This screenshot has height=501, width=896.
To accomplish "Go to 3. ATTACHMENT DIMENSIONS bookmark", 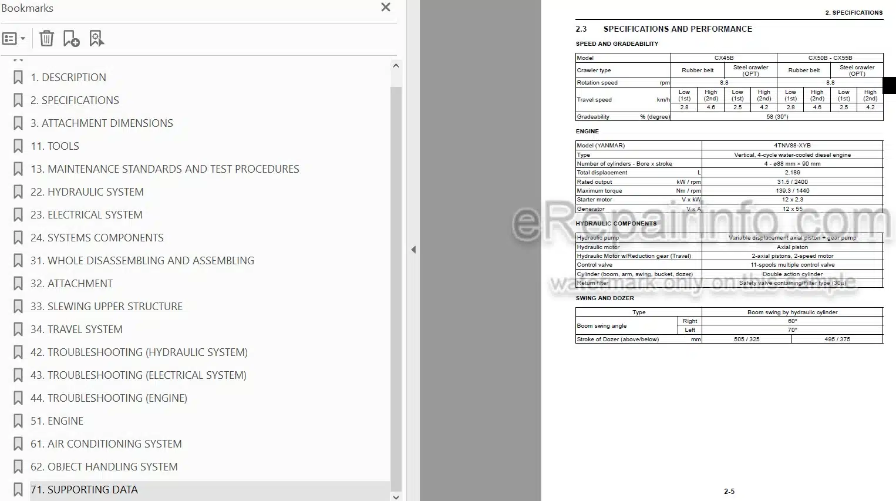I will click(102, 123).
